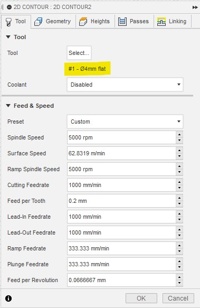Click the Passes tab icon

(x=122, y=22)
